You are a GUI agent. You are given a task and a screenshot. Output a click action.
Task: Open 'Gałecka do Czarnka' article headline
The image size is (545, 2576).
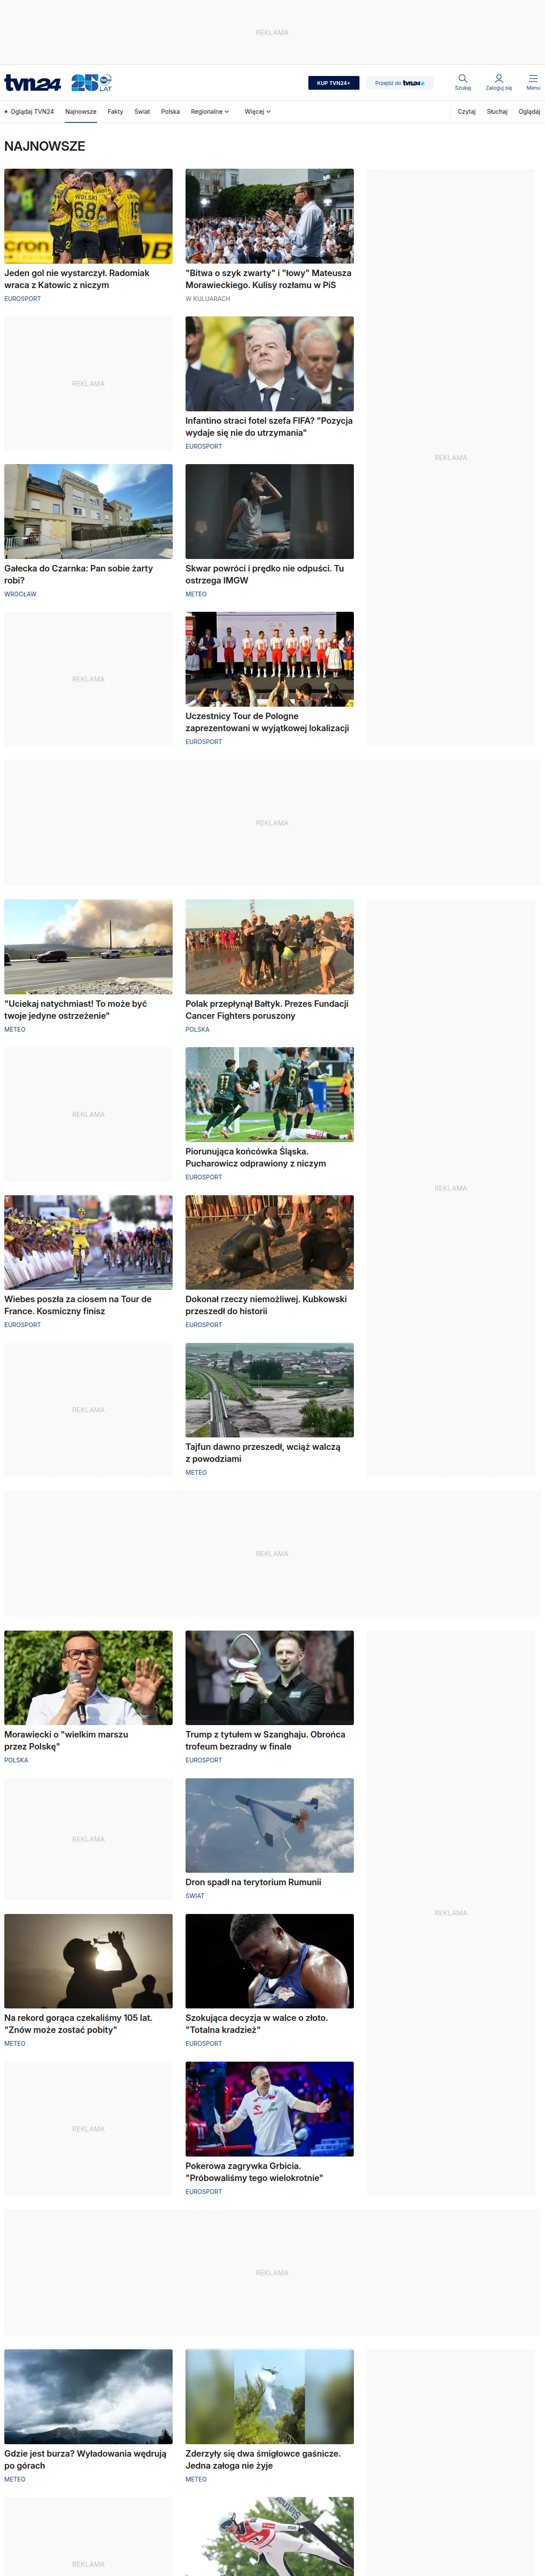[78, 574]
